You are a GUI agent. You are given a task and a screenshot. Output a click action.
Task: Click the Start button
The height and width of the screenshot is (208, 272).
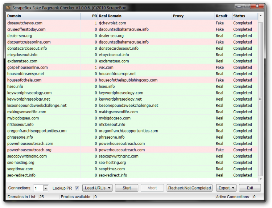point(127,188)
